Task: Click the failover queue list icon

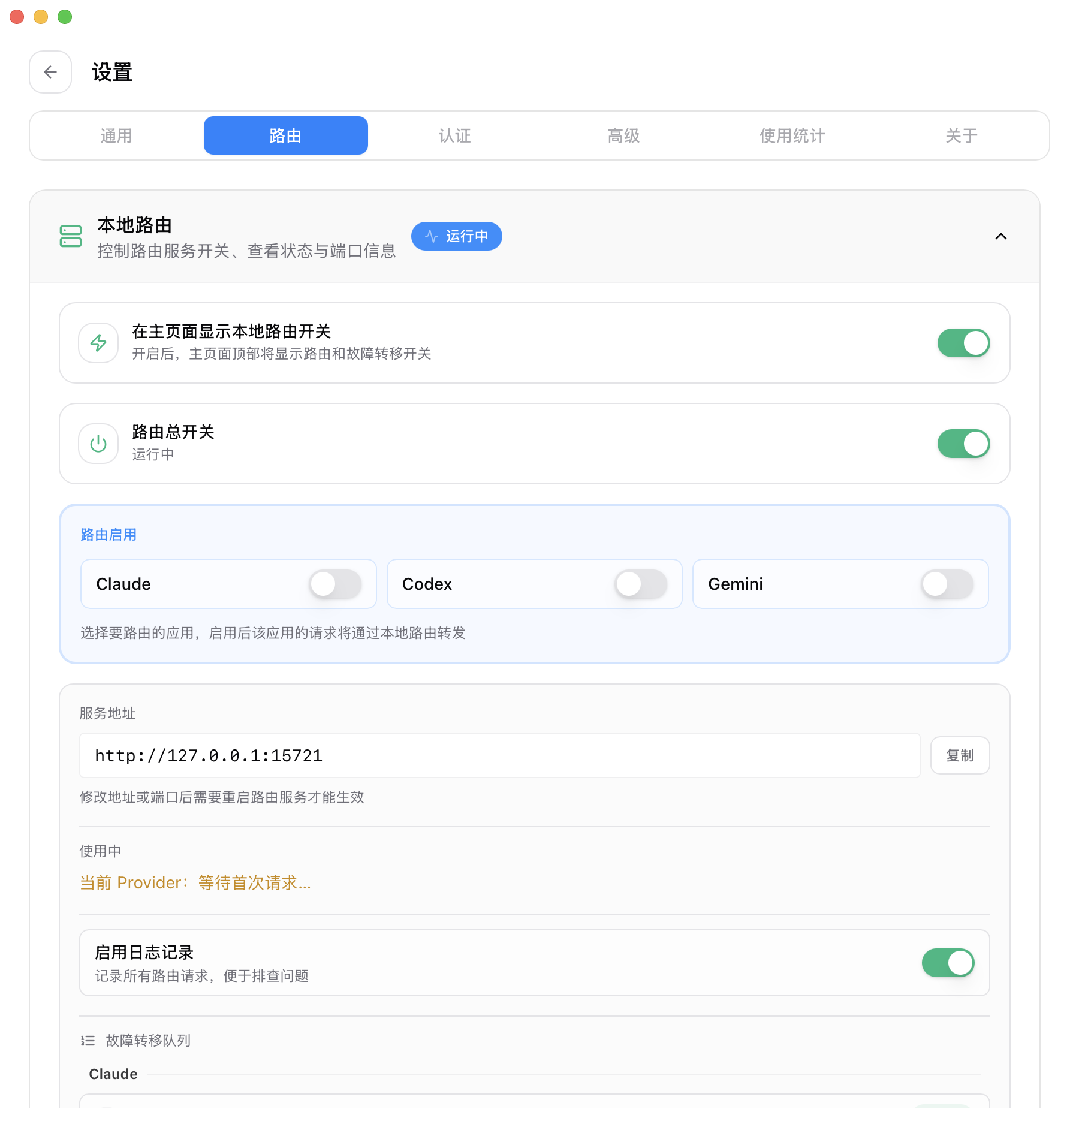Action: [88, 1041]
